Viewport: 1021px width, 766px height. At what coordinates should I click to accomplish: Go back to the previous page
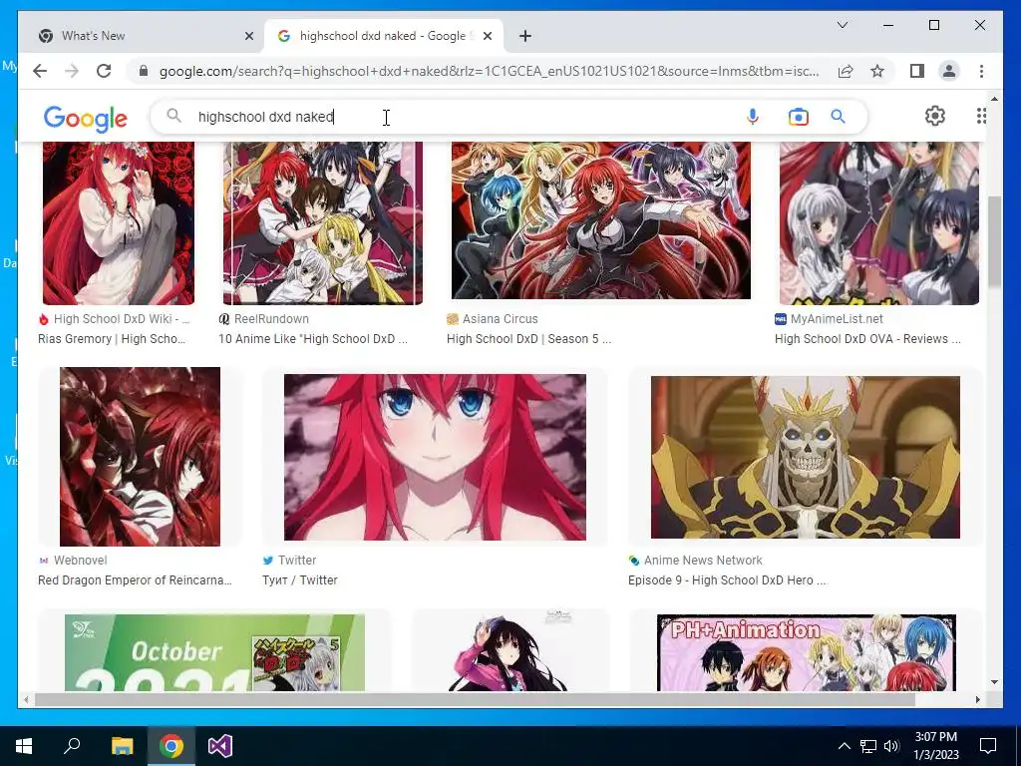40,71
